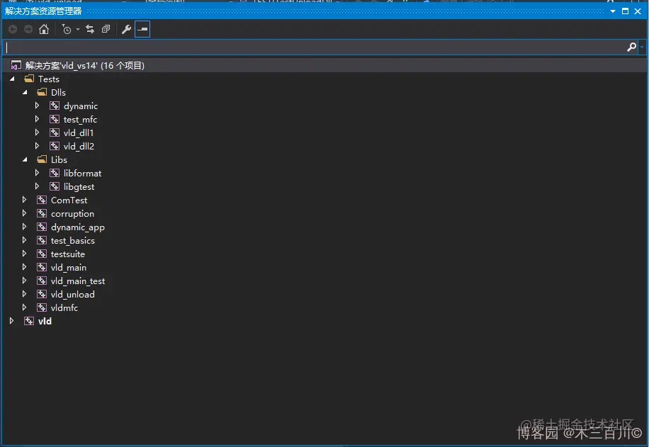Click the Collapse All icon
This screenshot has height=447, width=649.
coord(106,29)
